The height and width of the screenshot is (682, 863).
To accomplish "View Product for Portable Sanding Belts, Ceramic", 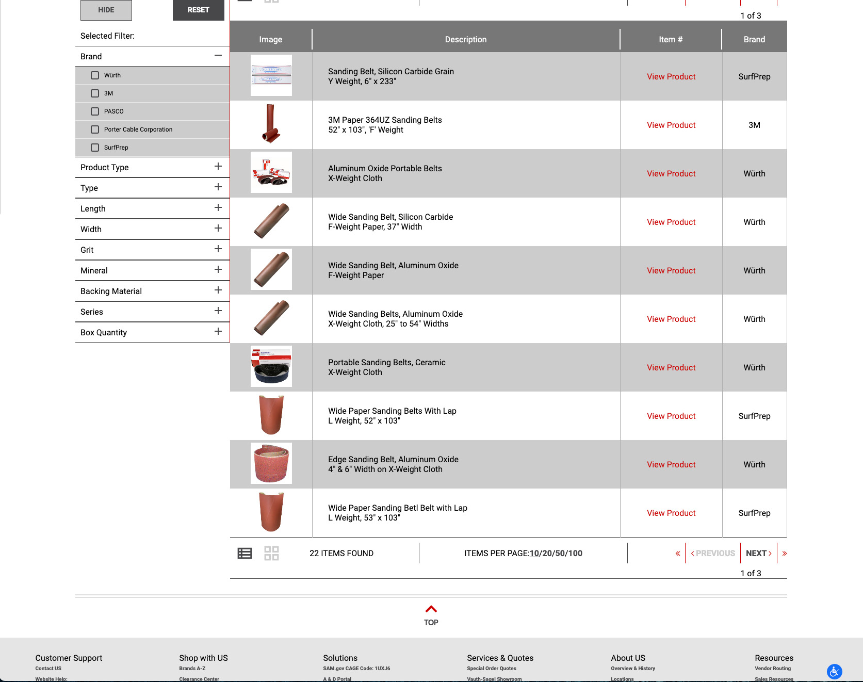I will [x=671, y=367].
